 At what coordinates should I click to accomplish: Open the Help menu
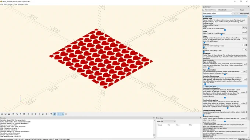pos(26,4)
